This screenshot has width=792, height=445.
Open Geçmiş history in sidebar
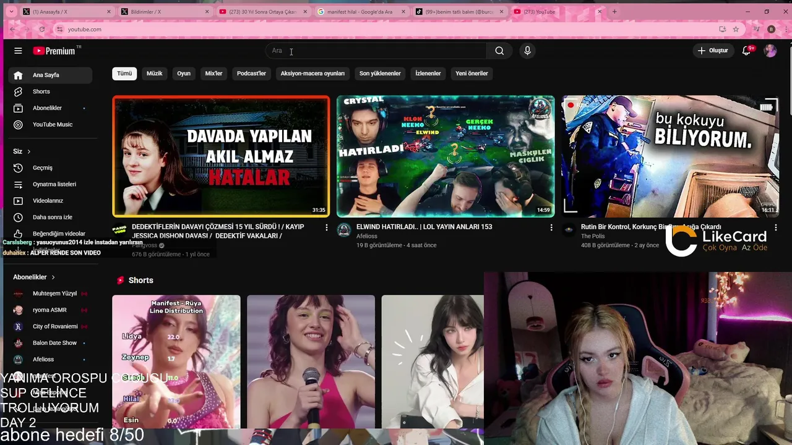coord(50,167)
